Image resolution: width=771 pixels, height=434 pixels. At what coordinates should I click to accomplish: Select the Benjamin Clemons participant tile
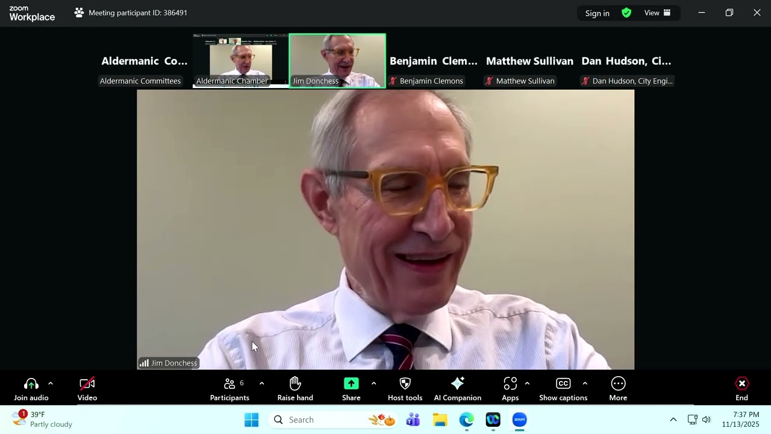[x=434, y=61]
